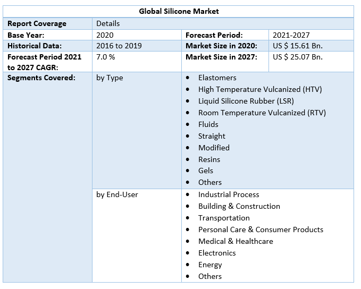
Task: Select the Report Coverage header cell
Action: click(37, 23)
